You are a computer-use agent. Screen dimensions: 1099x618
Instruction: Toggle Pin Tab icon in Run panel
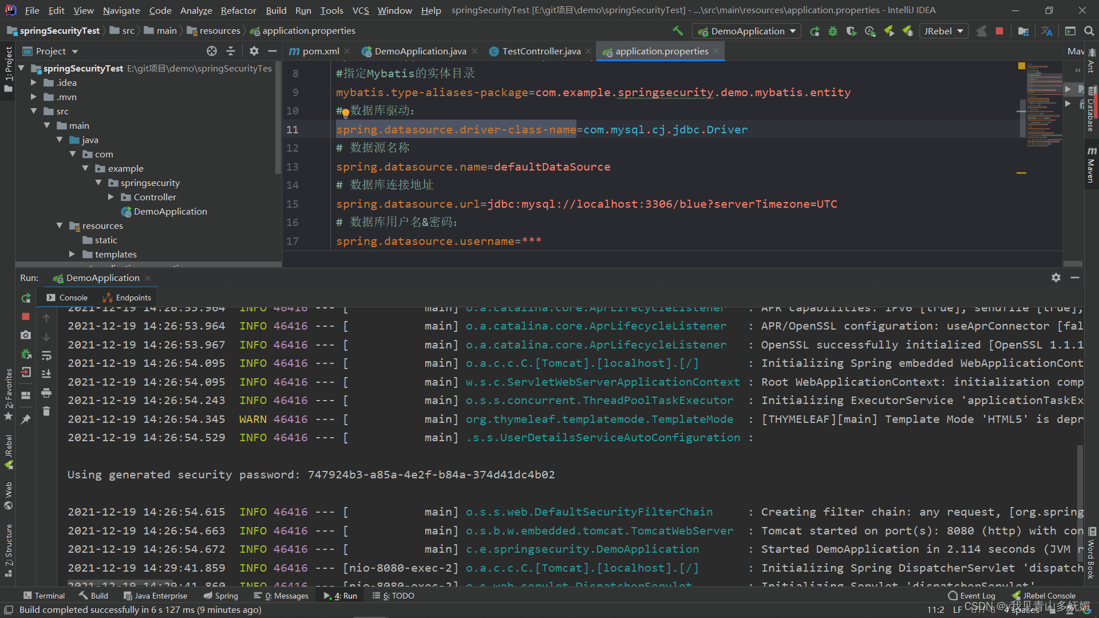(26, 419)
